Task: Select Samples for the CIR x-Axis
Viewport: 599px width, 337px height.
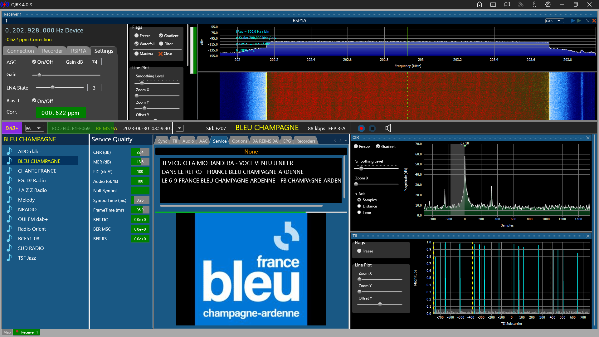Action: point(359,200)
